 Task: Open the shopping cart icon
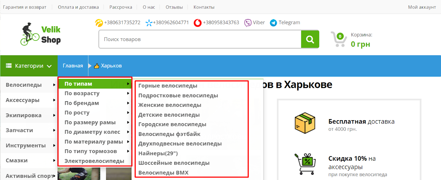[338, 39]
